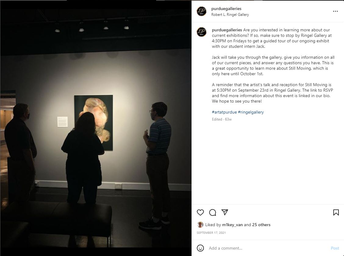Click the gallery photo of visitors
This screenshot has width=344, height=256.
[96, 128]
